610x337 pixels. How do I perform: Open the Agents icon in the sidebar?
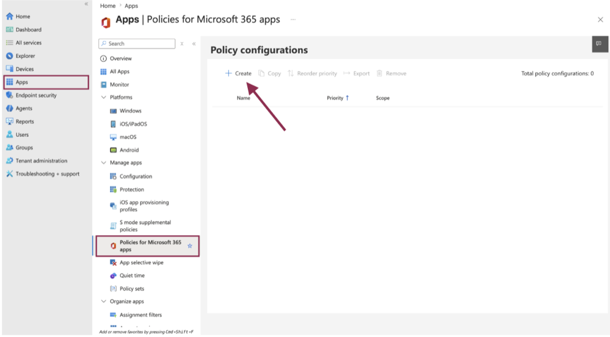[x=9, y=108]
